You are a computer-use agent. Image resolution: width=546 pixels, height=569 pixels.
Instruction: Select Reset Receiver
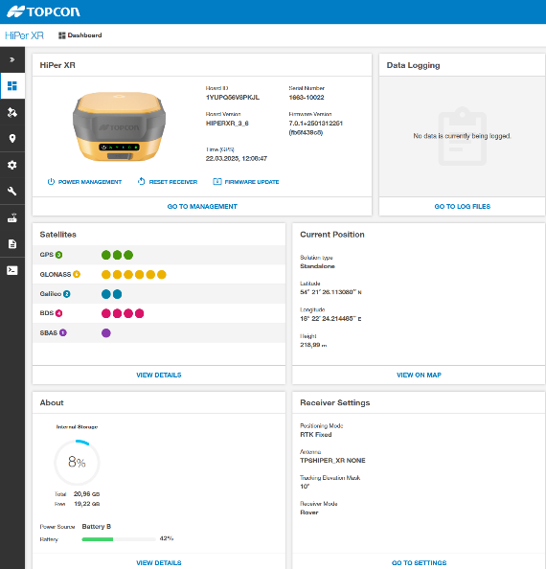click(x=173, y=182)
